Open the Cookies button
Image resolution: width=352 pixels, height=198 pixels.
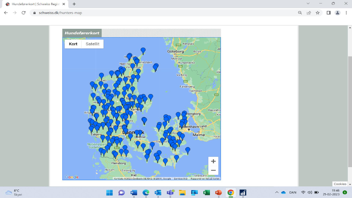[x=340, y=184]
